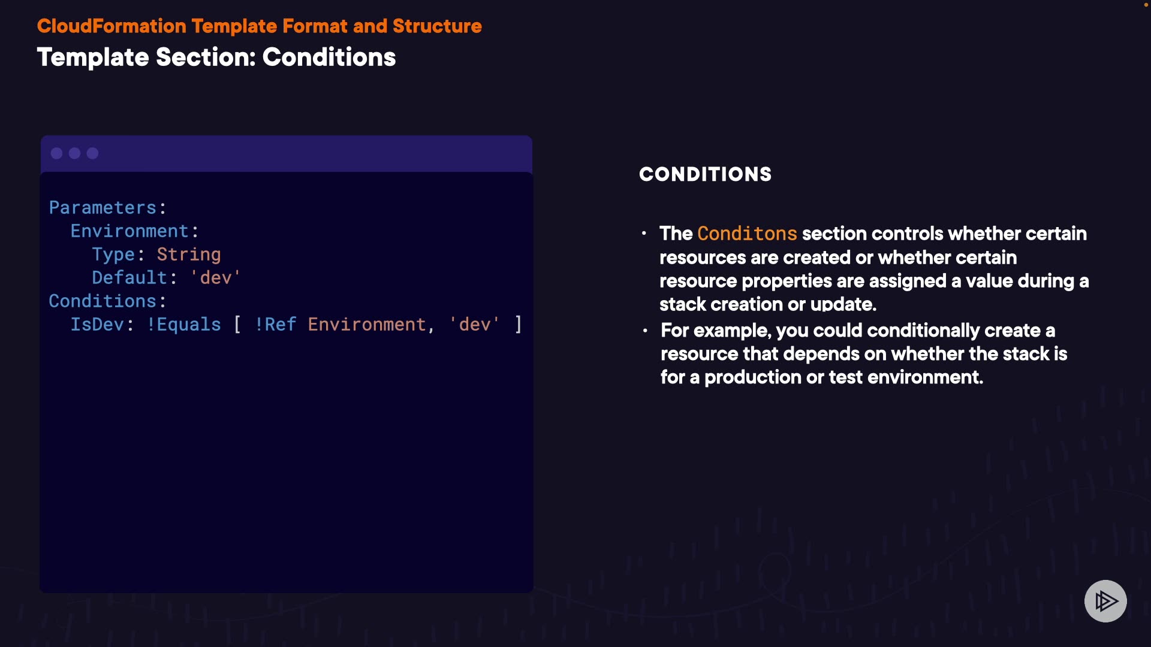Click the String value on the Type line
This screenshot has height=647, width=1151.
pos(189,255)
